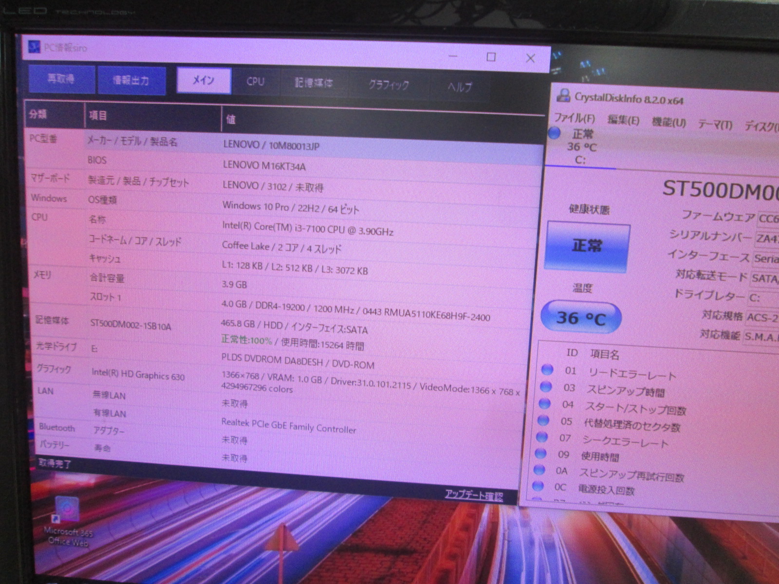Select the ST500DM002-1SB10A storage item
The width and height of the screenshot is (779, 584).
click(x=131, y=324)
